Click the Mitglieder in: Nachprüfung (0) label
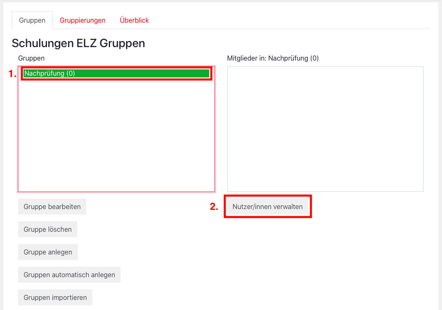 [x=273, y=58]
